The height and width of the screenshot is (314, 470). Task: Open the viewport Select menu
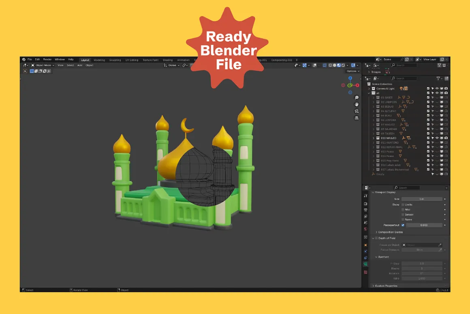[70, 65]
